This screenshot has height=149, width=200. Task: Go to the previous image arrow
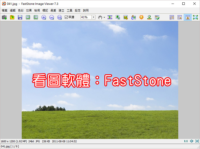[28, 17]
